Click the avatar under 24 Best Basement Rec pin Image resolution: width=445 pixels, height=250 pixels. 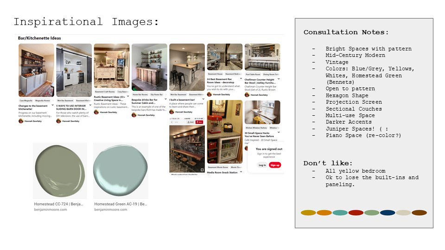(210, 94)
